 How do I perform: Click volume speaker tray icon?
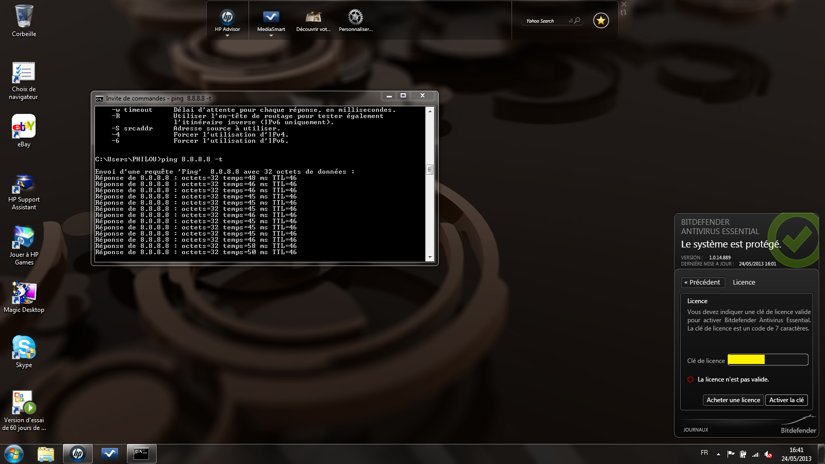pyautogui.click(x=768, y=454)
